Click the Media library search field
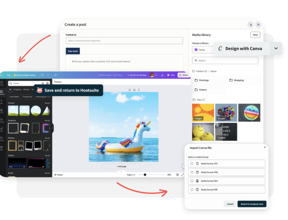The width and height of the screenshot is (288, 220). coord(225,60)
